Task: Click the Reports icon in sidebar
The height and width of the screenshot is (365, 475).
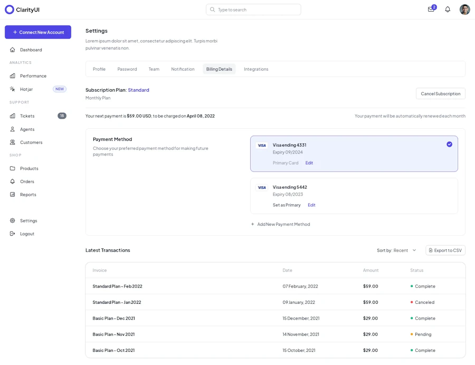Action: [13, 194]
